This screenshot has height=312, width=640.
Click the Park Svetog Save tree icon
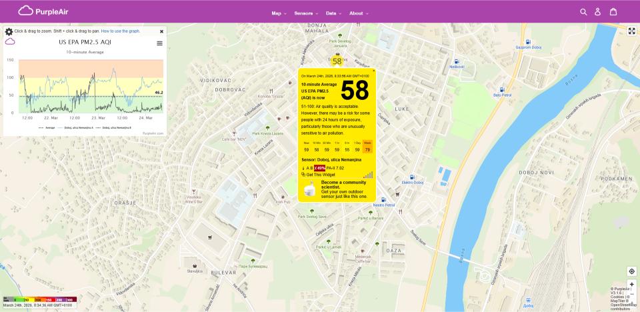point(311,211)
